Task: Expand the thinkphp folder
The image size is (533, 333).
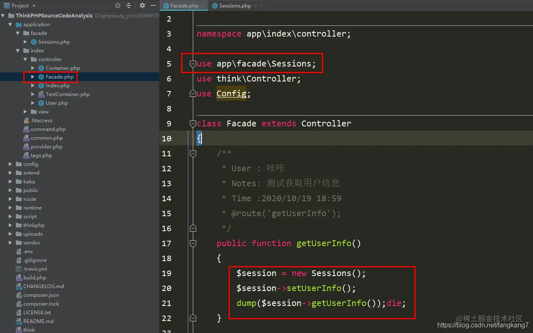Action: coord(10,225)
